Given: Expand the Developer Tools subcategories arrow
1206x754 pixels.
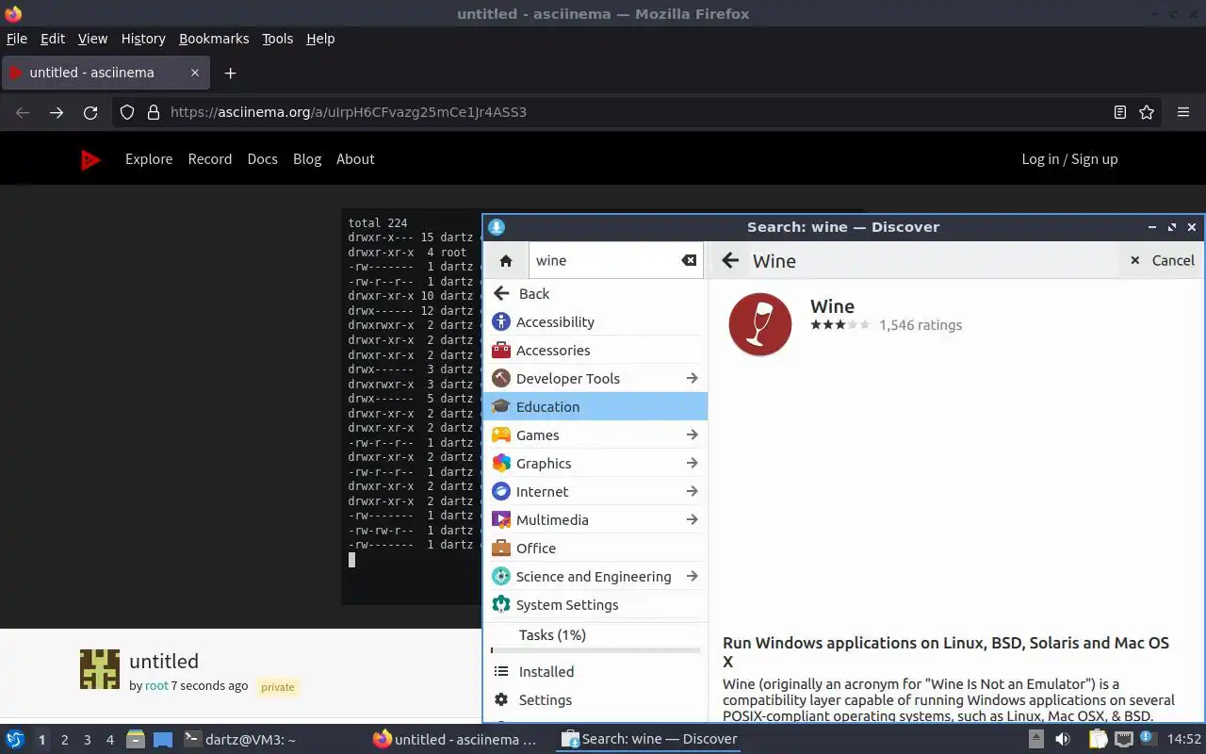Looking at the screenshot, I should [x=693, y=379].
